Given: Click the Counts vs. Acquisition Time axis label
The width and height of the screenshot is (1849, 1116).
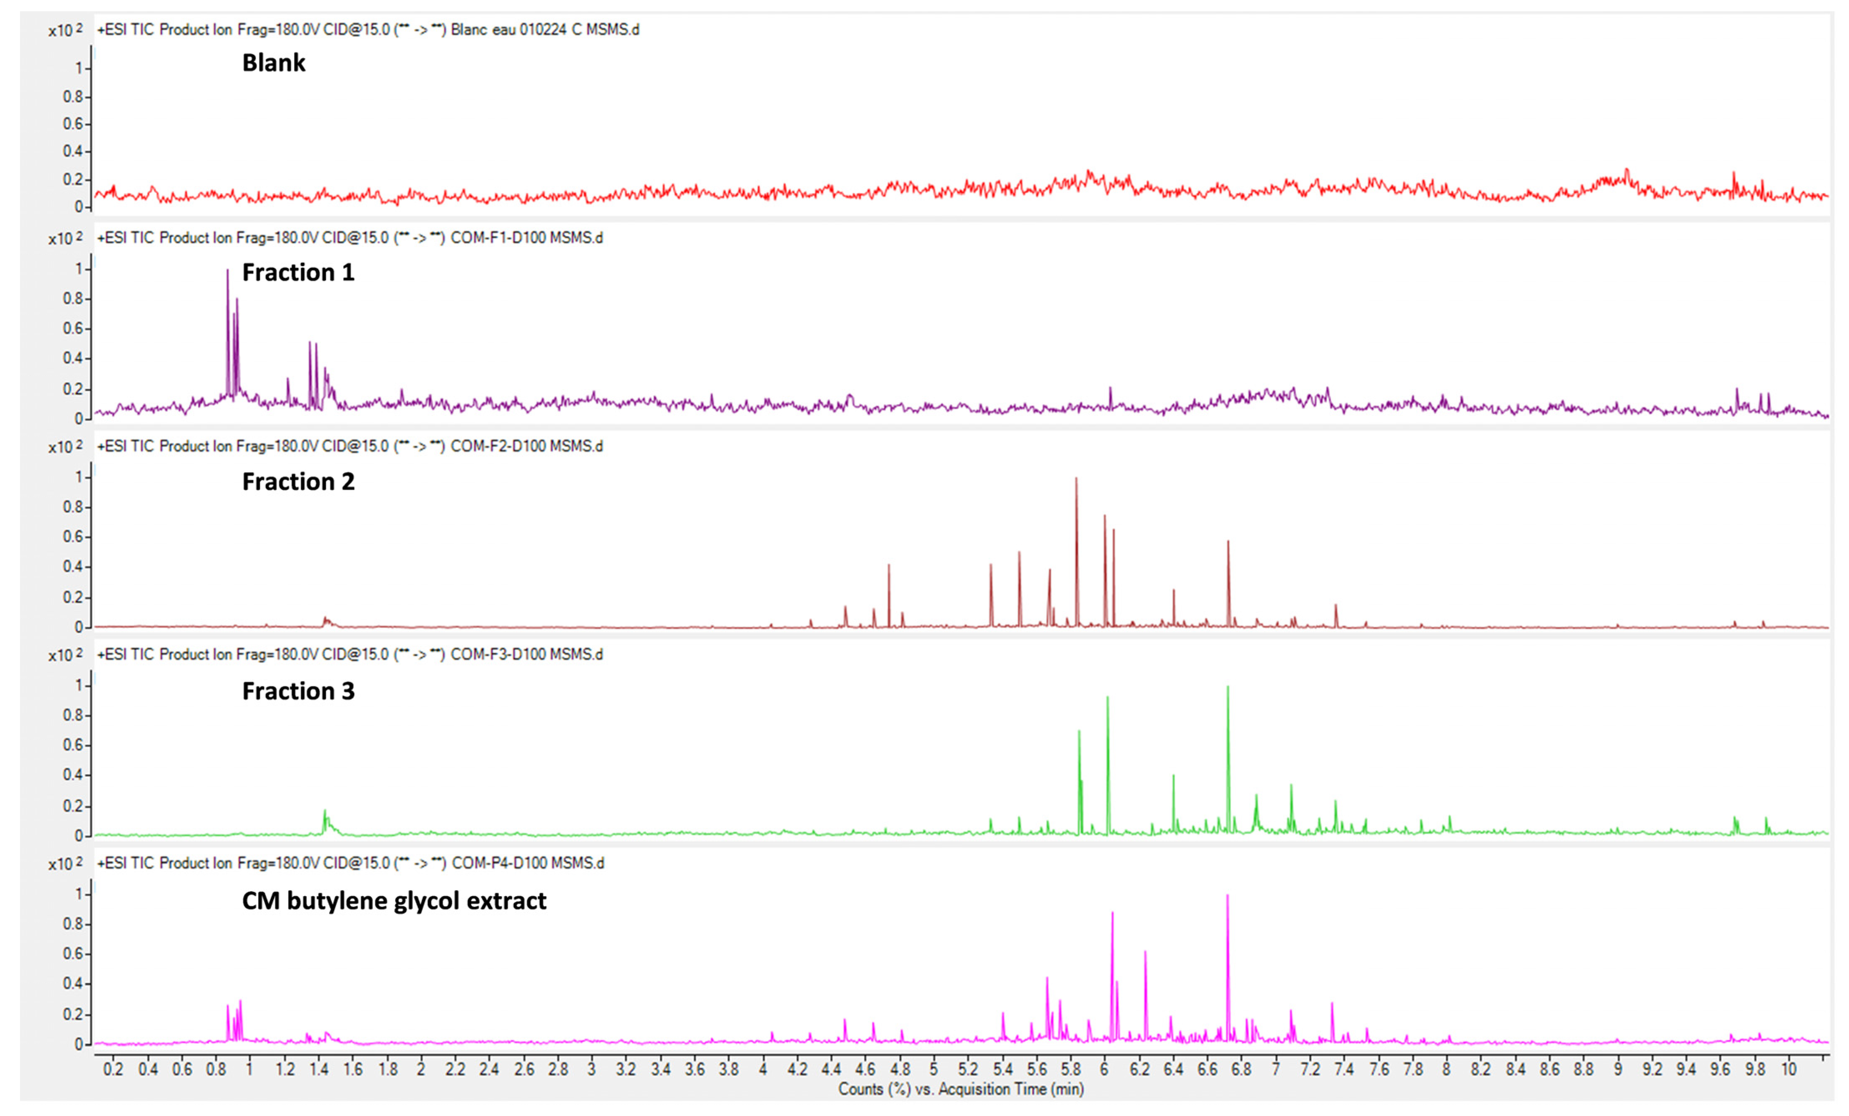Looking at the screenshot, I should [961, 1089].
